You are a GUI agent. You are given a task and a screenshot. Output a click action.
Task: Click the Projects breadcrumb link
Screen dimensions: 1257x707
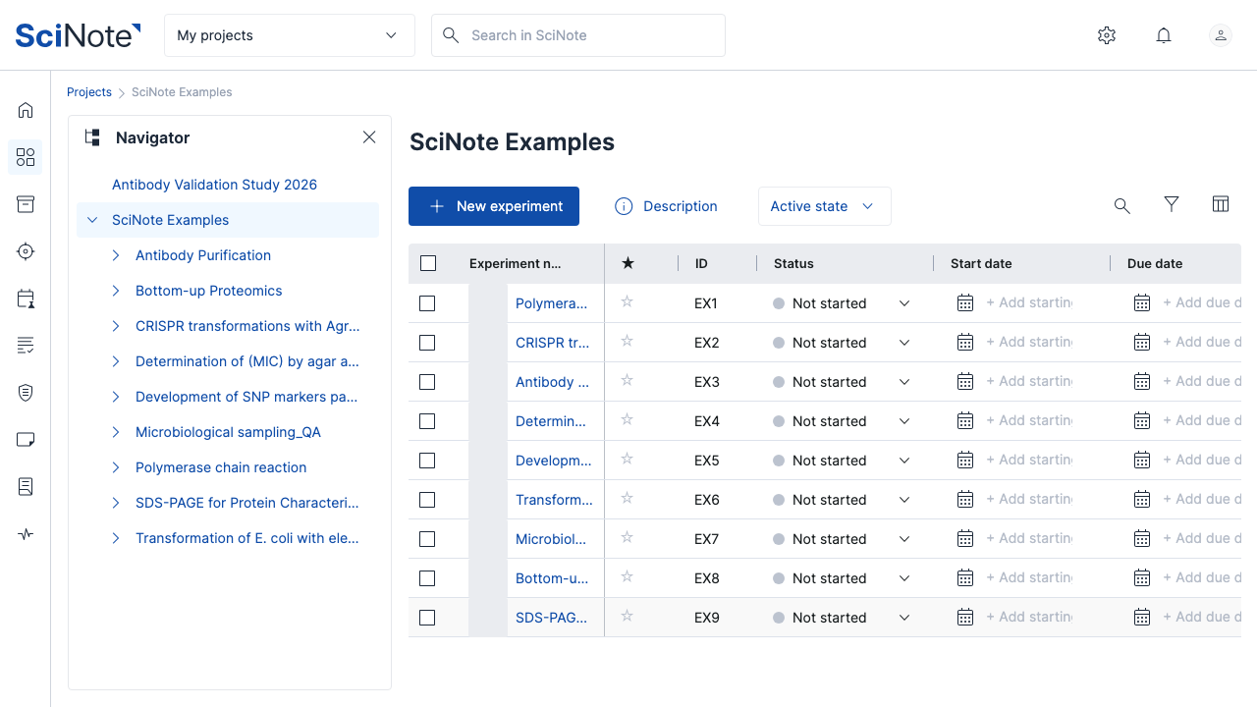(x=89, y=92)
